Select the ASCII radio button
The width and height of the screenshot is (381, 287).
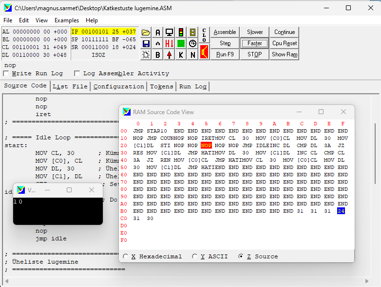(x=194, y=256)
